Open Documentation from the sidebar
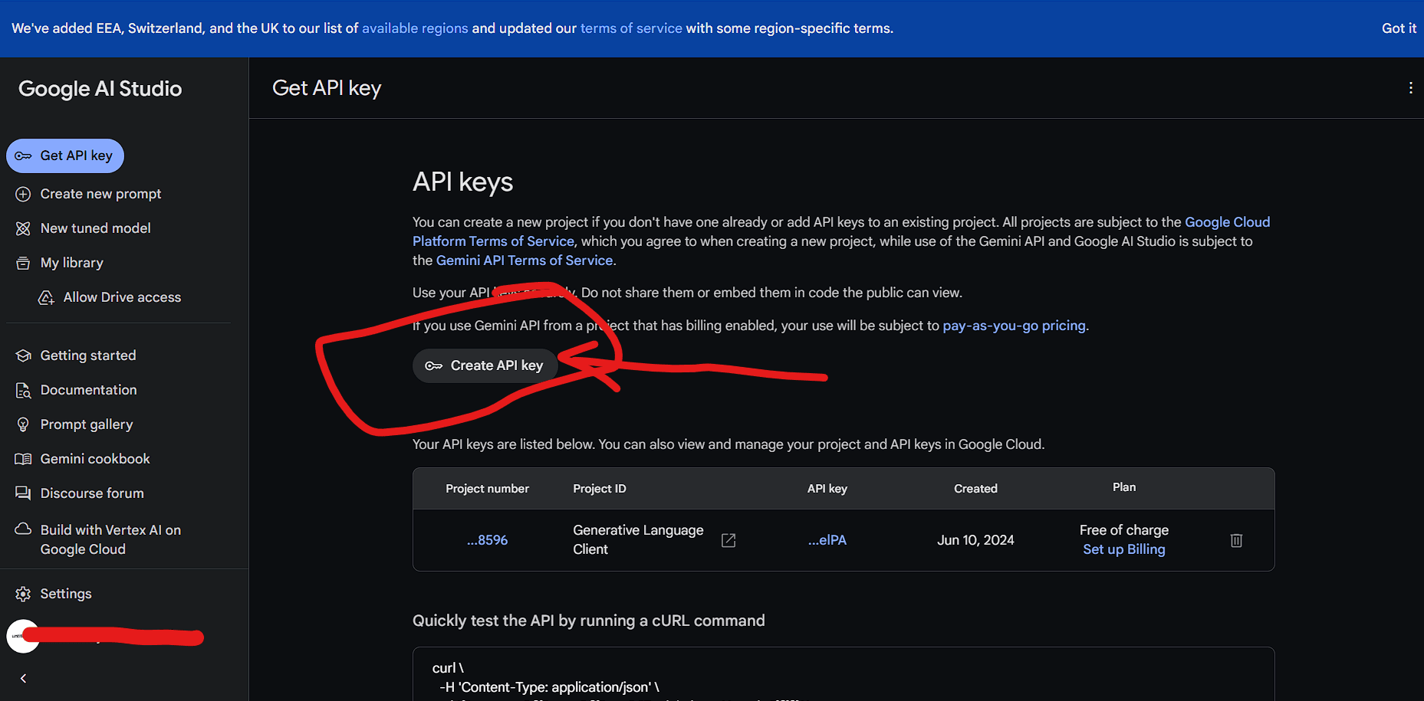This screenshot has height=701, width=1424. (88, 390)
